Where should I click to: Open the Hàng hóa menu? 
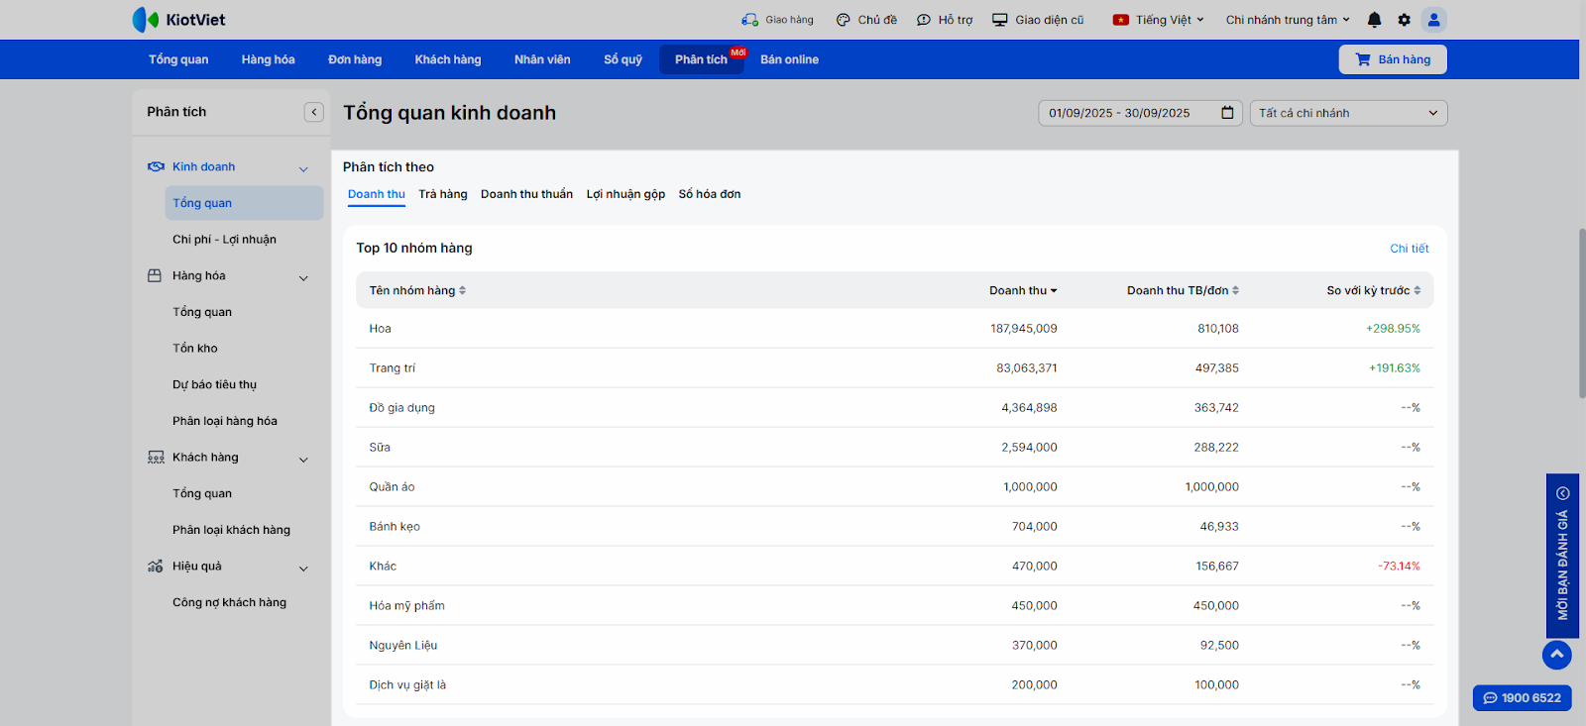(268, 59)
